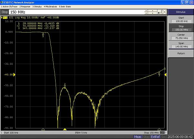Click the Stimulus softkey panel header
The height and width of the screenshot is (139, 194).
coord(181,12)
